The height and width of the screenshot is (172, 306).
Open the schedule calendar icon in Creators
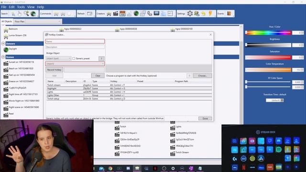pyautogui.click(x=122, y=14)
